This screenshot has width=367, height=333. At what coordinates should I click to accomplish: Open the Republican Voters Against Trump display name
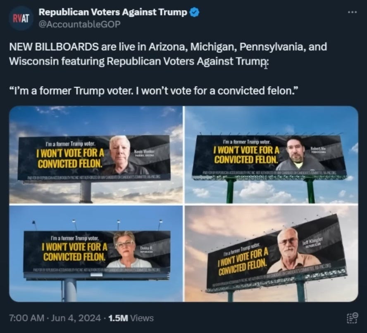pos(113,12)
